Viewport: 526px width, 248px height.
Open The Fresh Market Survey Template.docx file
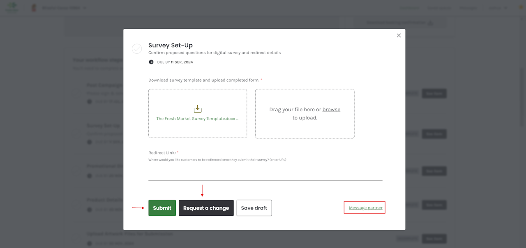[197, 119]
